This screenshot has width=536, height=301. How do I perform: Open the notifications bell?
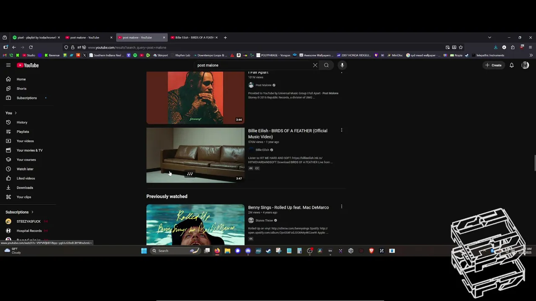point(511,65)
